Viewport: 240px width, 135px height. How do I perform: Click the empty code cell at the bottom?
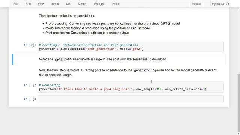pyautogui.click(x=130, y=99)
